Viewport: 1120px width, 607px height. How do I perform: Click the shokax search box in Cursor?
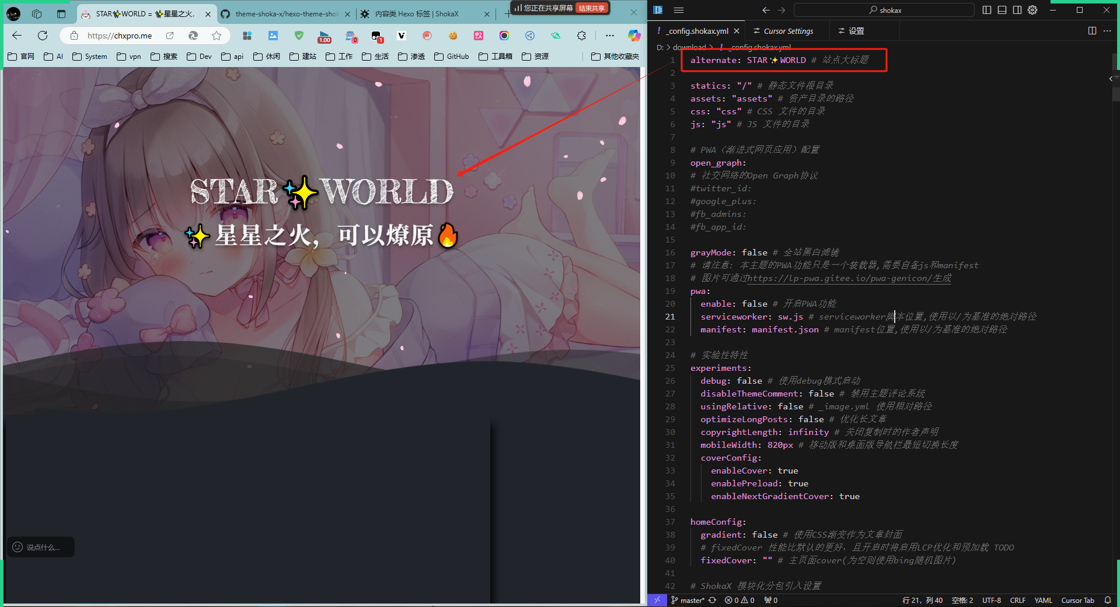[x=884, y=10]
